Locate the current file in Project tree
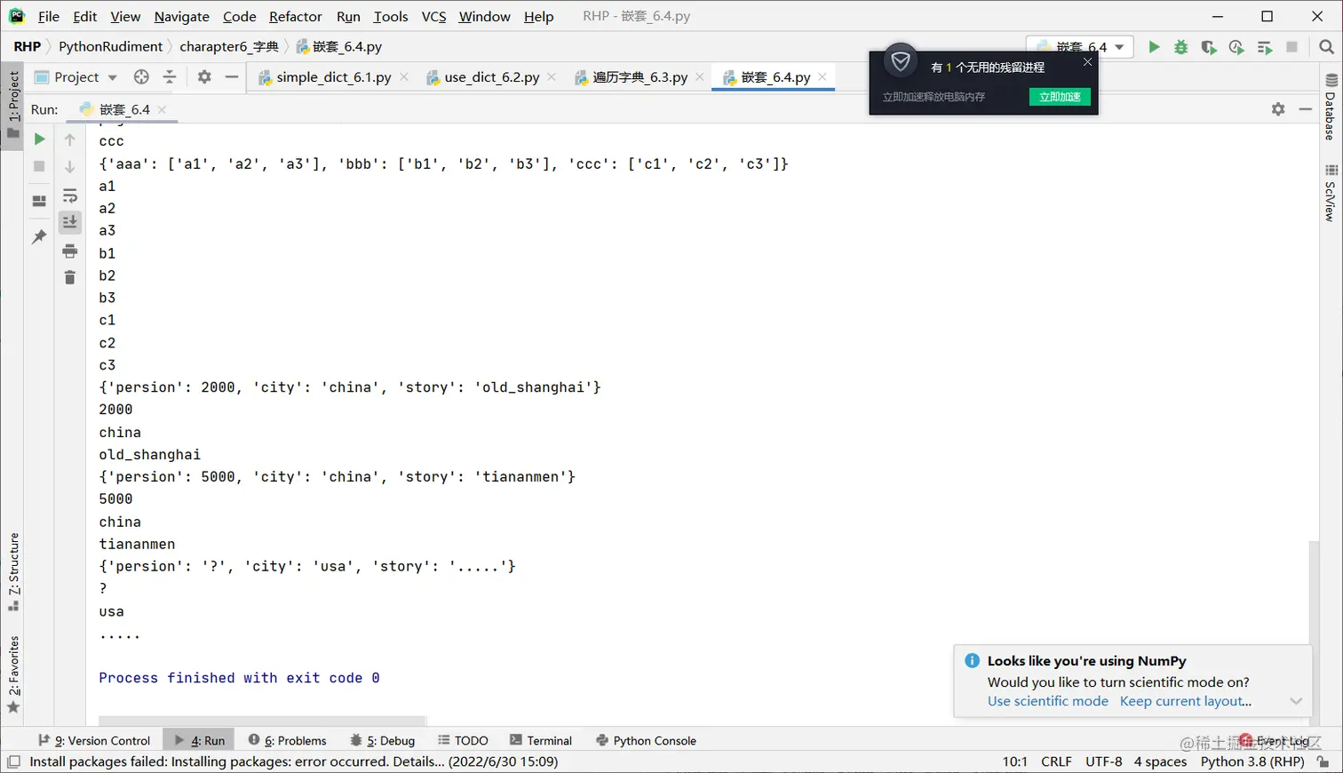Viewport: 1343px width, 773px height. pyautogui.click(x=141, y=77)
